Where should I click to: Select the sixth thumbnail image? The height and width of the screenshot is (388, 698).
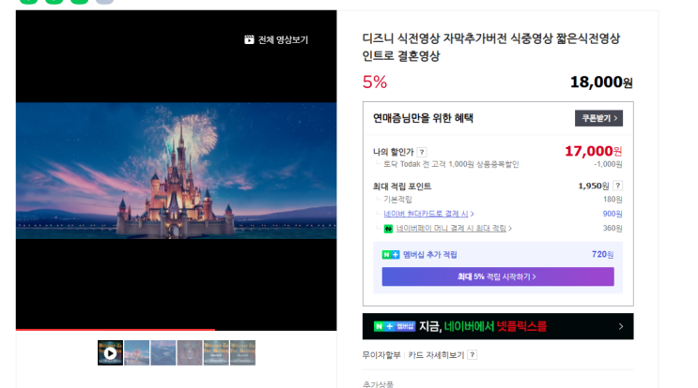pyautogui.click(x=242, y=353)
